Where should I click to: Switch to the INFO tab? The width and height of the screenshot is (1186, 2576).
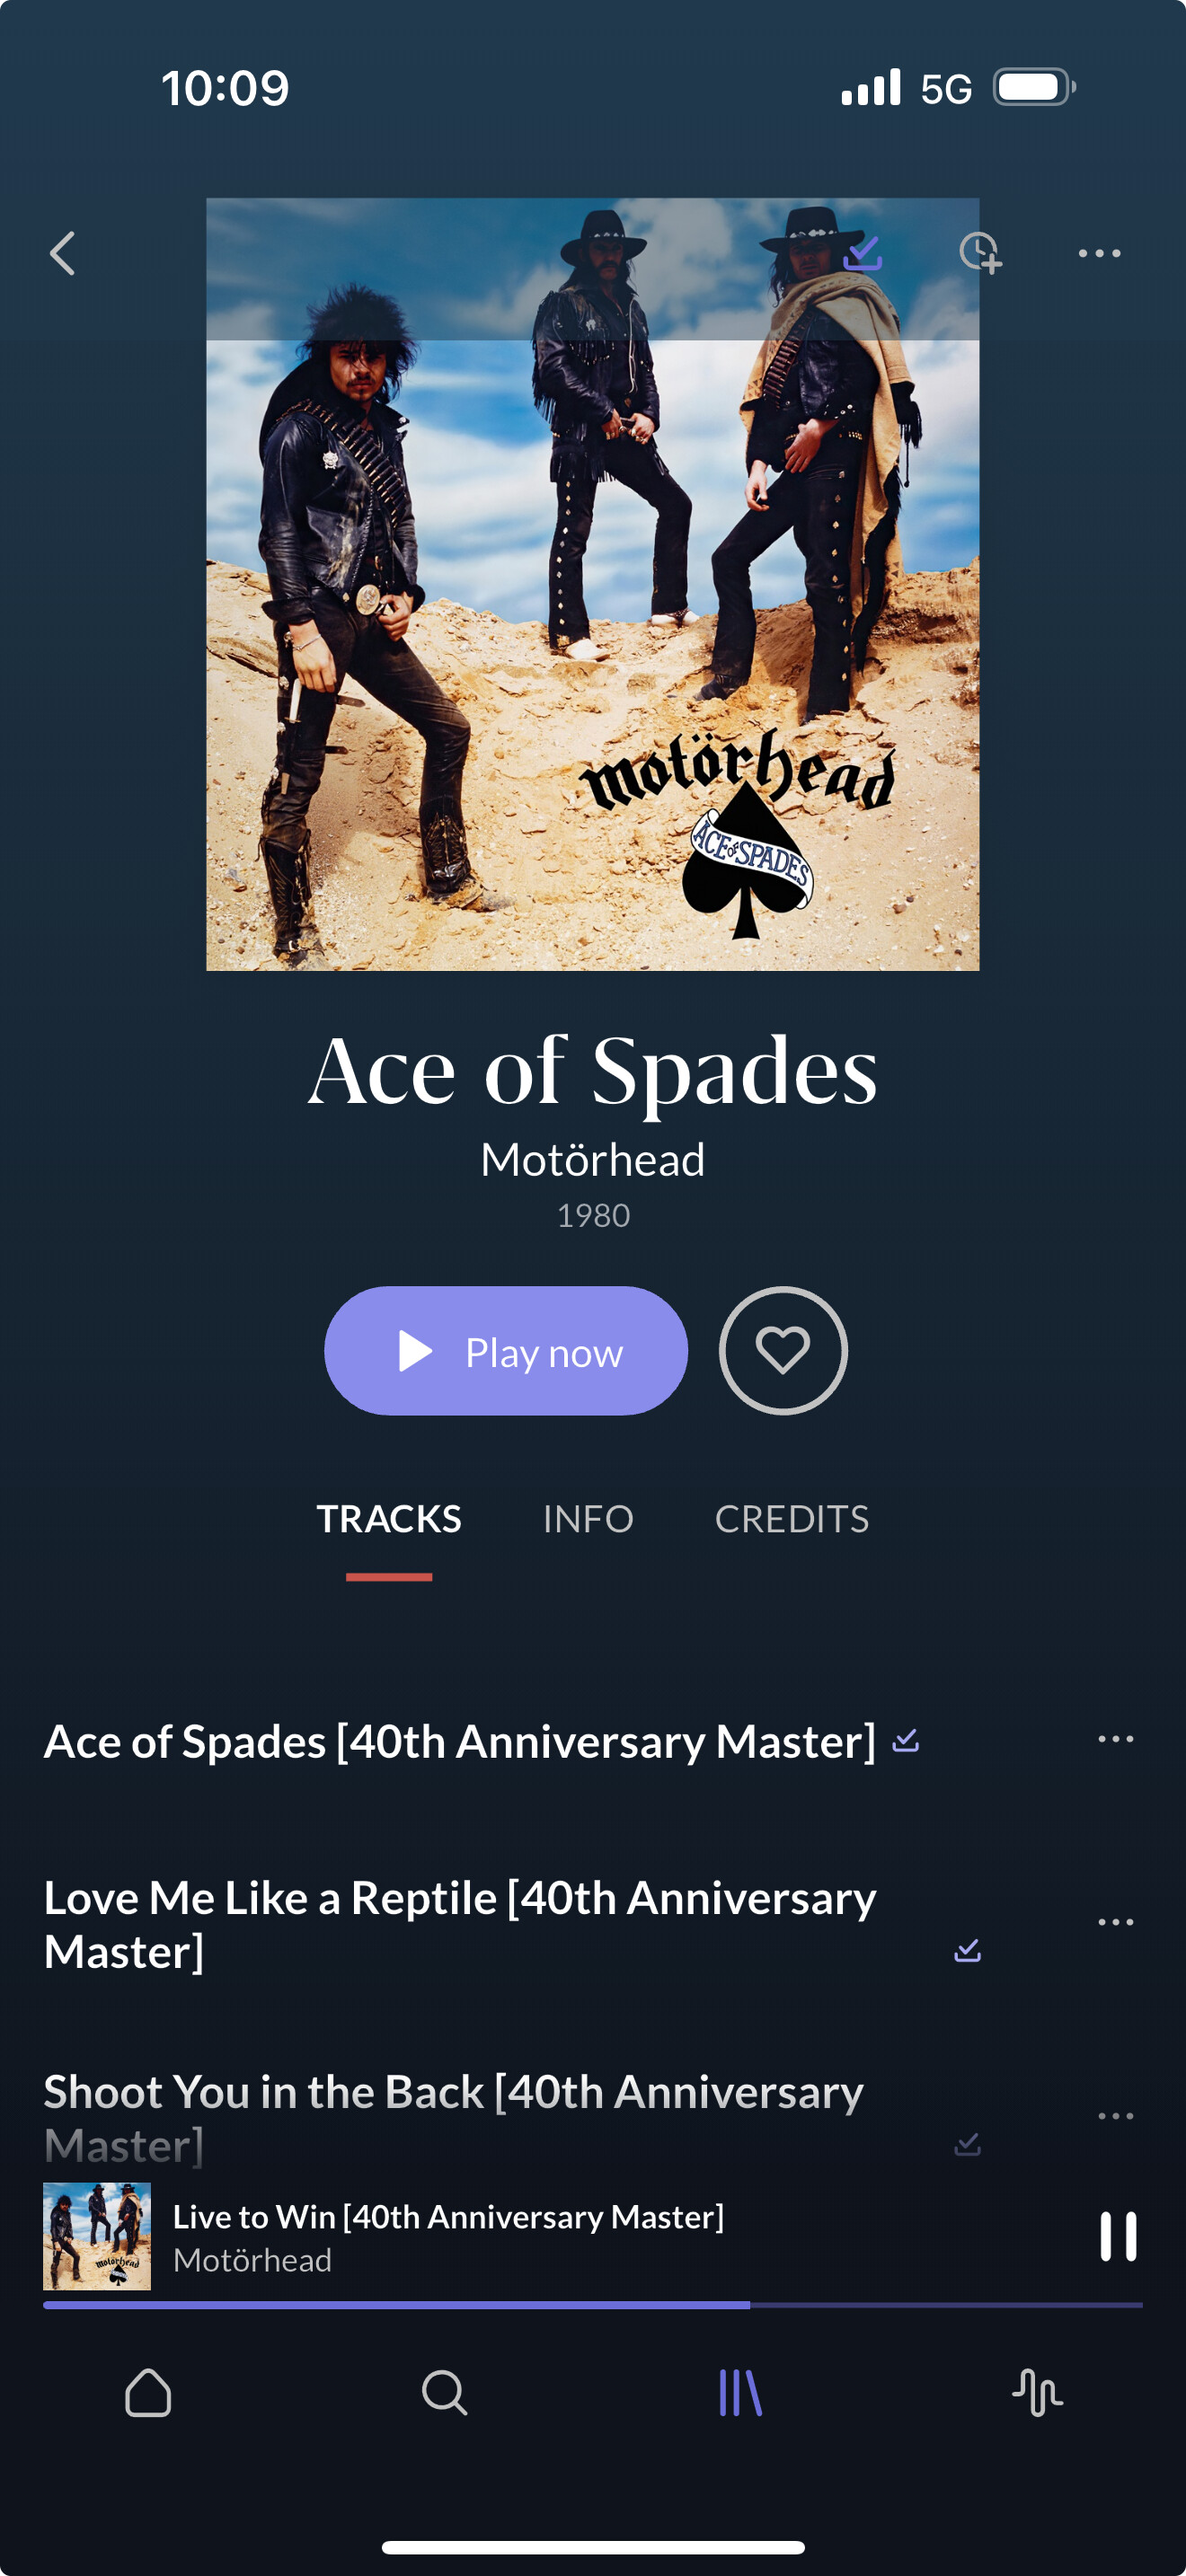pos(588,1518)
